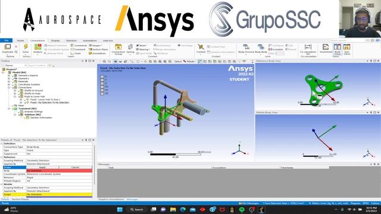Viewport: 381px width, 214px height.
Task: Click the Solve lightning icon
Action: click(x=26, y=46)
